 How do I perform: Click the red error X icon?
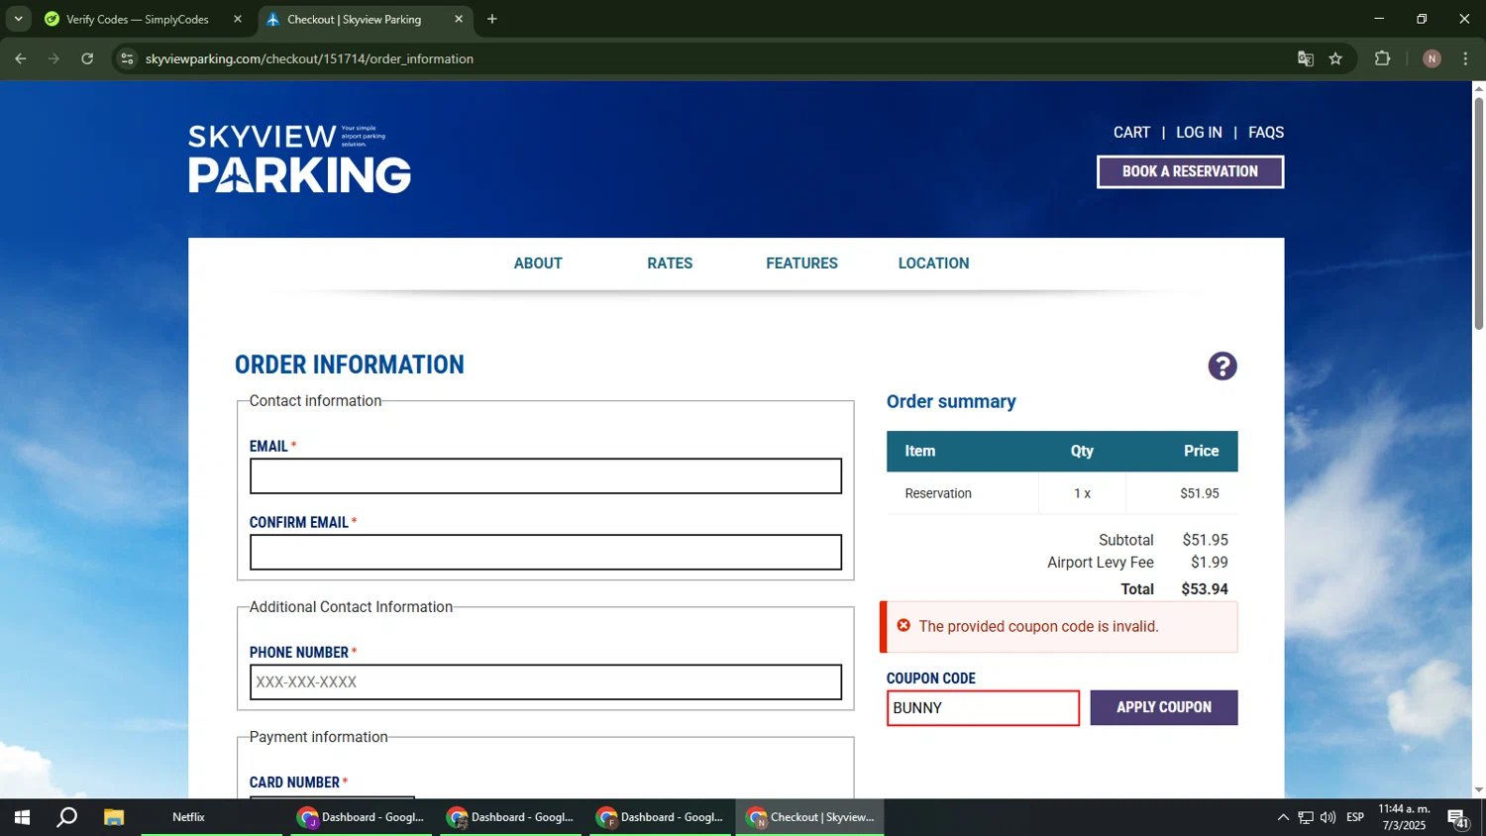(x=903, y=626)
